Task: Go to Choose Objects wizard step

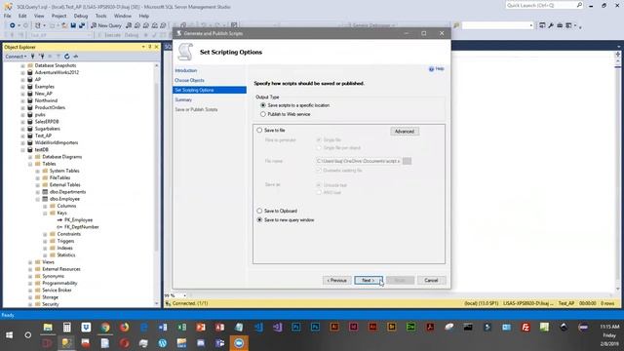Action: [x=189, y=80]
